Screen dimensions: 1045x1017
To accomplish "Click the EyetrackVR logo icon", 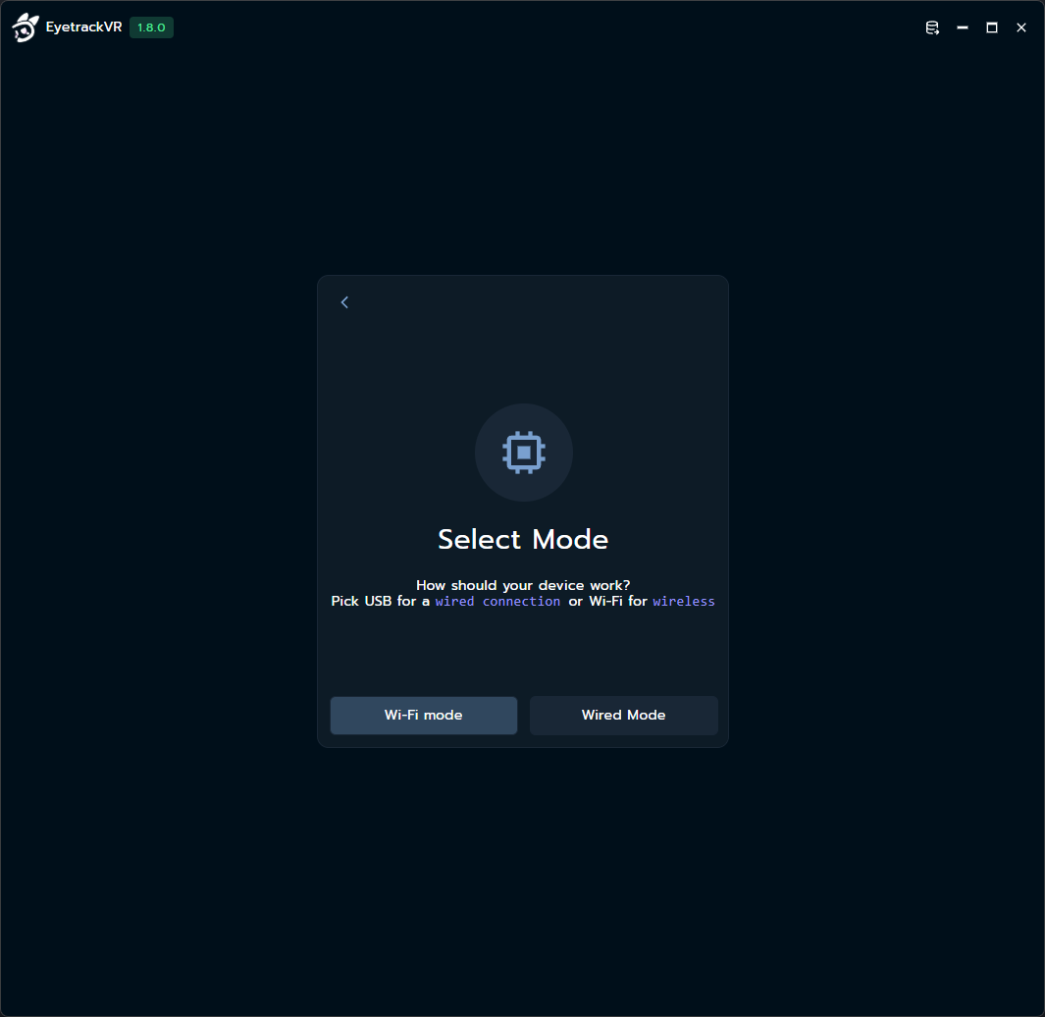I will pos(26,28).
